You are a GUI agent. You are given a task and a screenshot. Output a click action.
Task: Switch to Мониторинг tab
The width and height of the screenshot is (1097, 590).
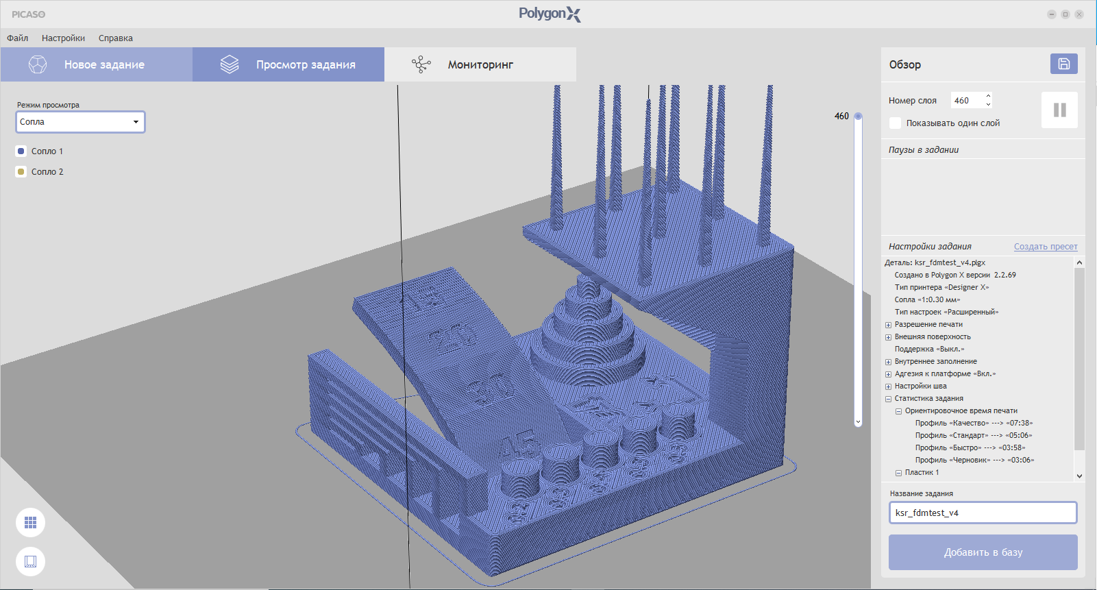tap(480, 64)
